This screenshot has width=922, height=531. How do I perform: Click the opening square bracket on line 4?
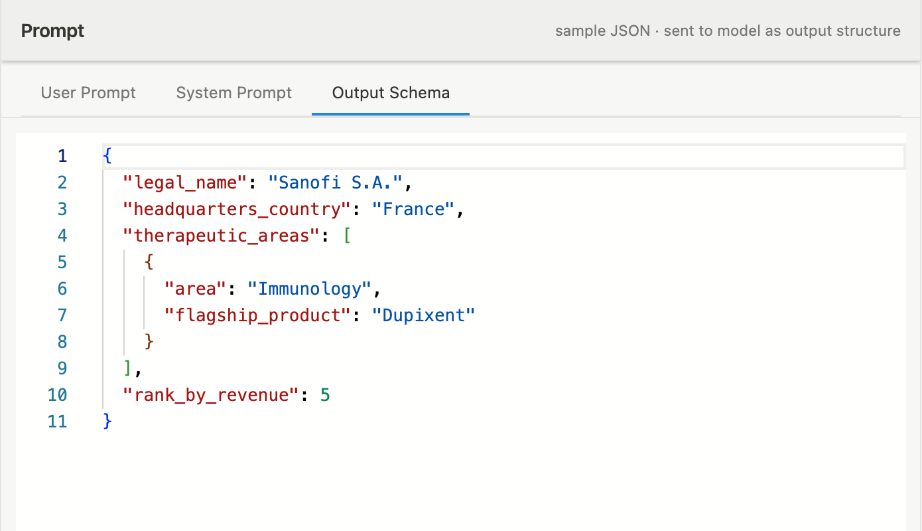tap(346, 236)
